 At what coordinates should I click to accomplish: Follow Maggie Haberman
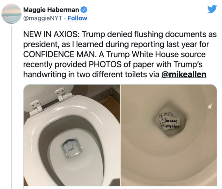point(77,18)
